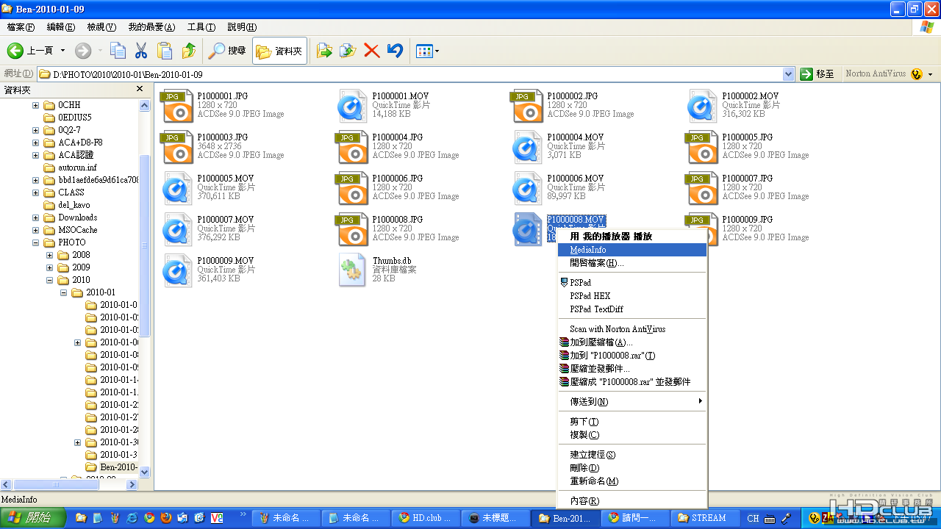Click the blue Undo arrow icon

395,51
